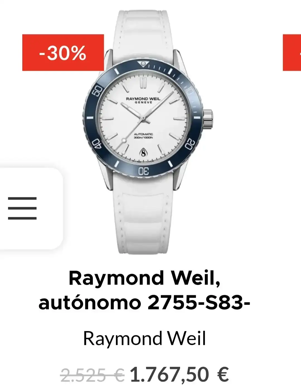The image size is (301, 387).
Task: Click the Raymond Weil Geneve dial logo
Action: (x=143, y=100)
